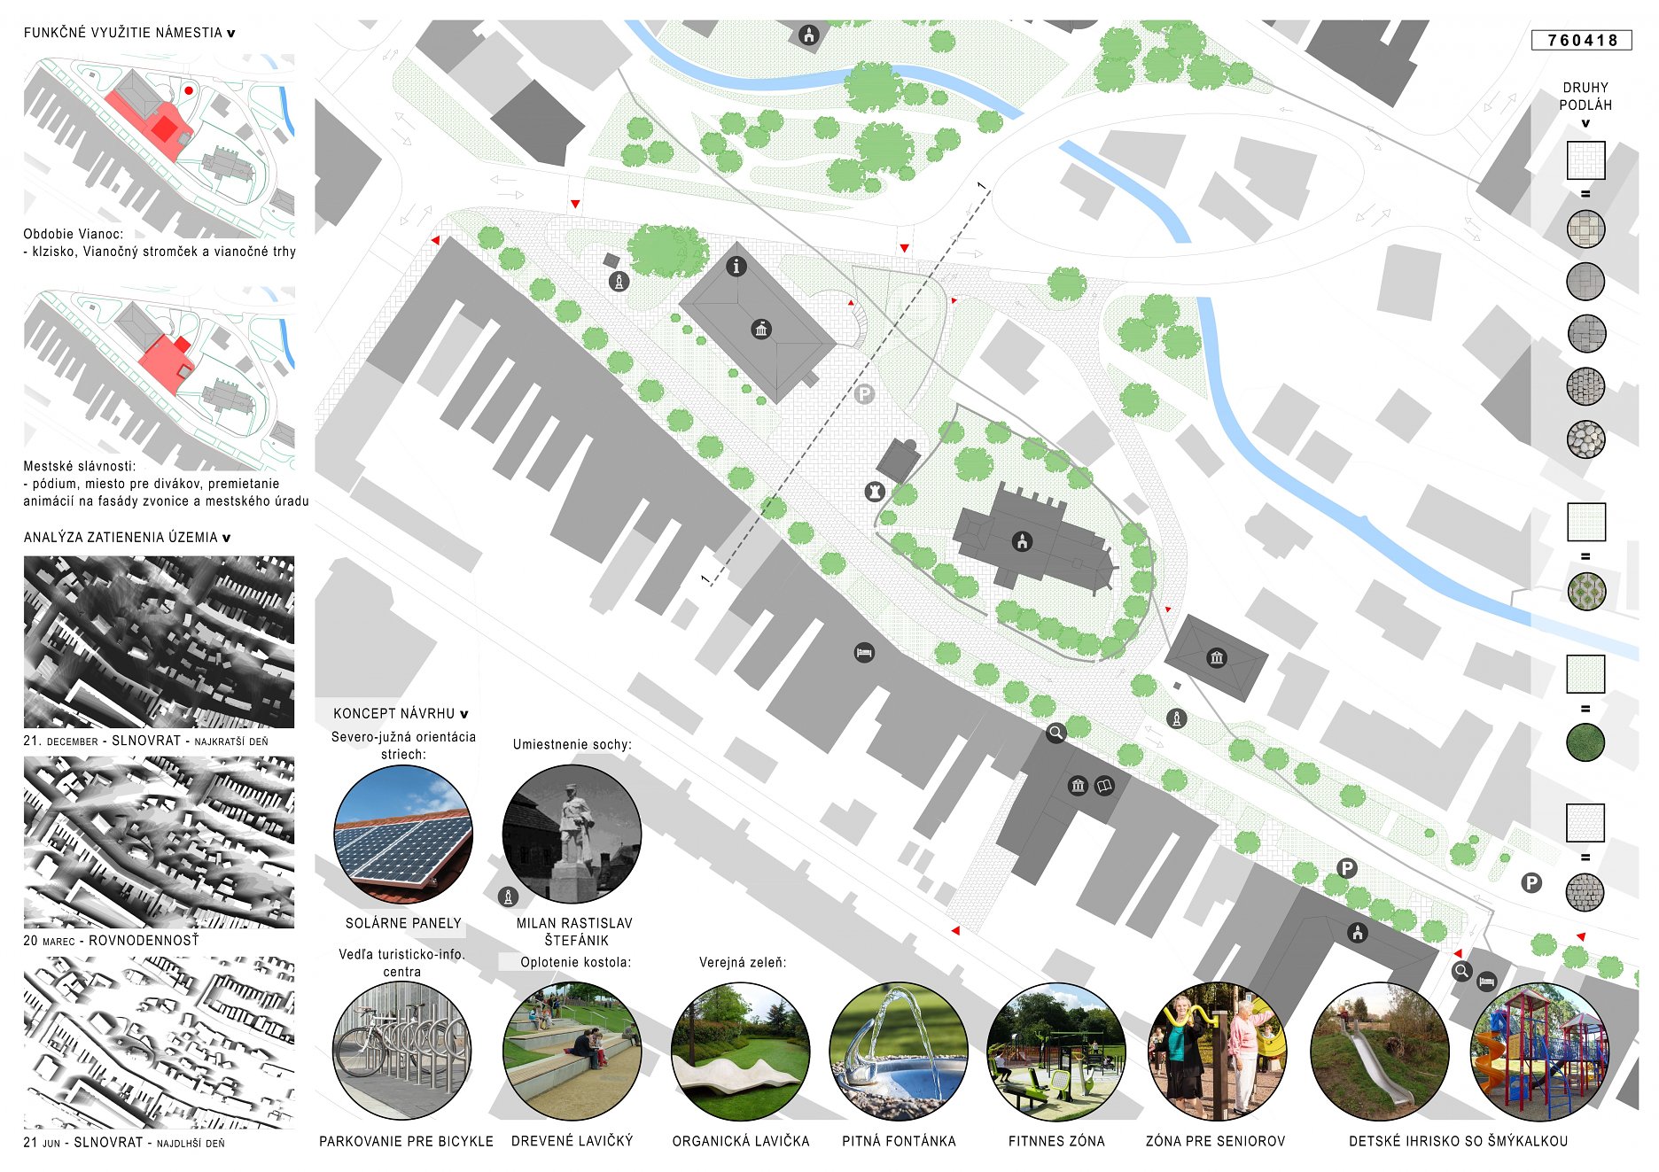Click the info icon on the town hall

736,267
